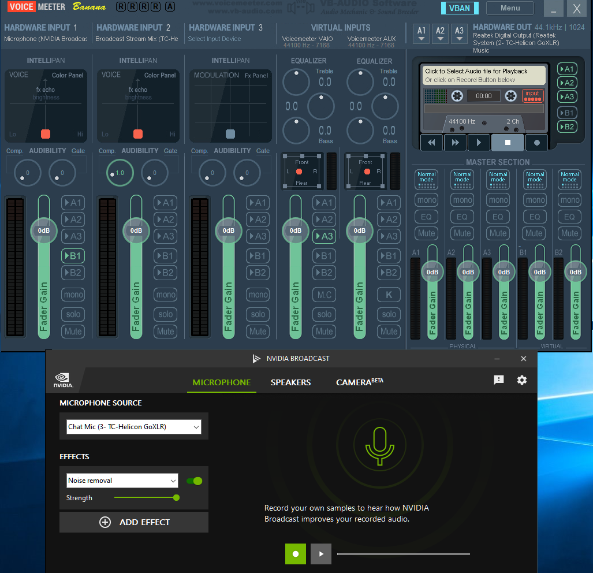Mute the B2 virtual master bus
593x573 pixels.
[x=569, y=233]
